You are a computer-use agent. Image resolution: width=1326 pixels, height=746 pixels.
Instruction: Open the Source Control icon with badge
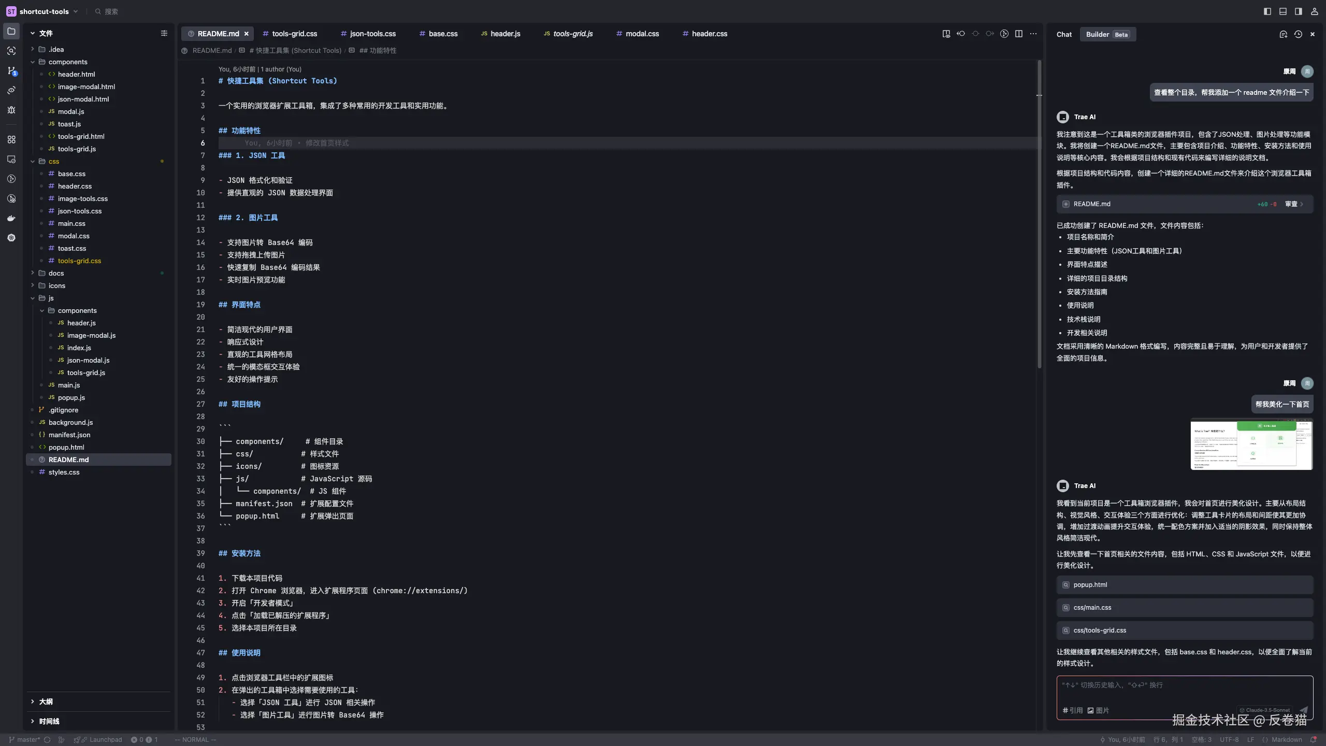11,70
